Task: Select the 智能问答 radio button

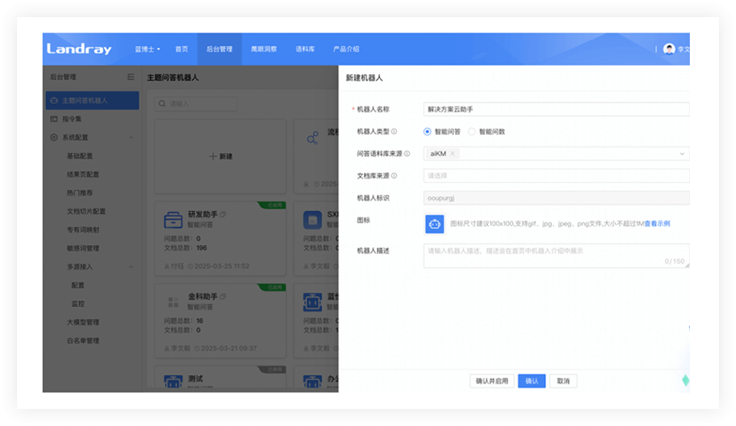Action: (x=427, y=132)
